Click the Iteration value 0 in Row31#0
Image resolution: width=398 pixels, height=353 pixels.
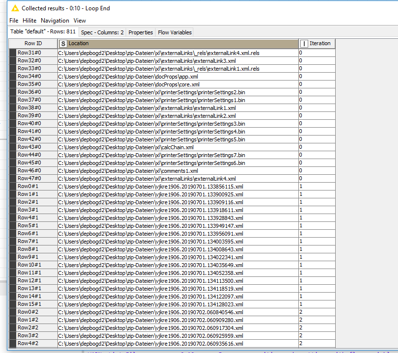(317, 53)
